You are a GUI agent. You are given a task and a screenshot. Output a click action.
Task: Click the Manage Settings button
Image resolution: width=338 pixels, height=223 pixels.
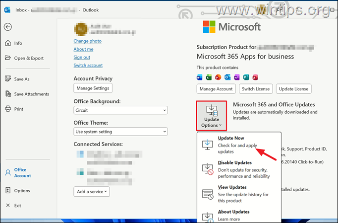point(93,88)
